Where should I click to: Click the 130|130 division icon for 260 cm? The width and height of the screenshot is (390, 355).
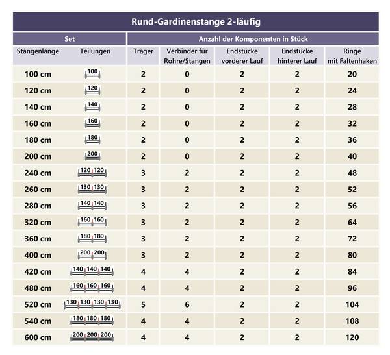pyautogui.click(x=92, y=189)
